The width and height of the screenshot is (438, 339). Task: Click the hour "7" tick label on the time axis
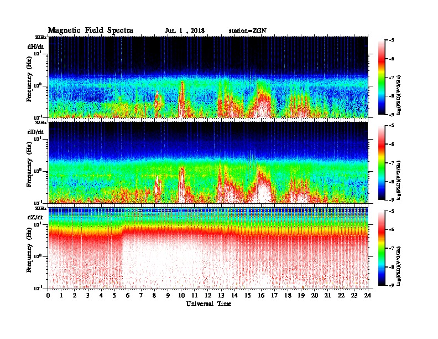(x=142, y=295)
